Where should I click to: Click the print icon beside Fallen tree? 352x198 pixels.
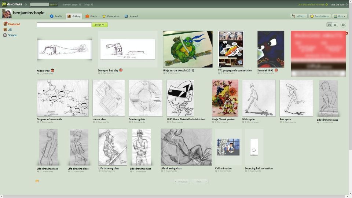52,70
